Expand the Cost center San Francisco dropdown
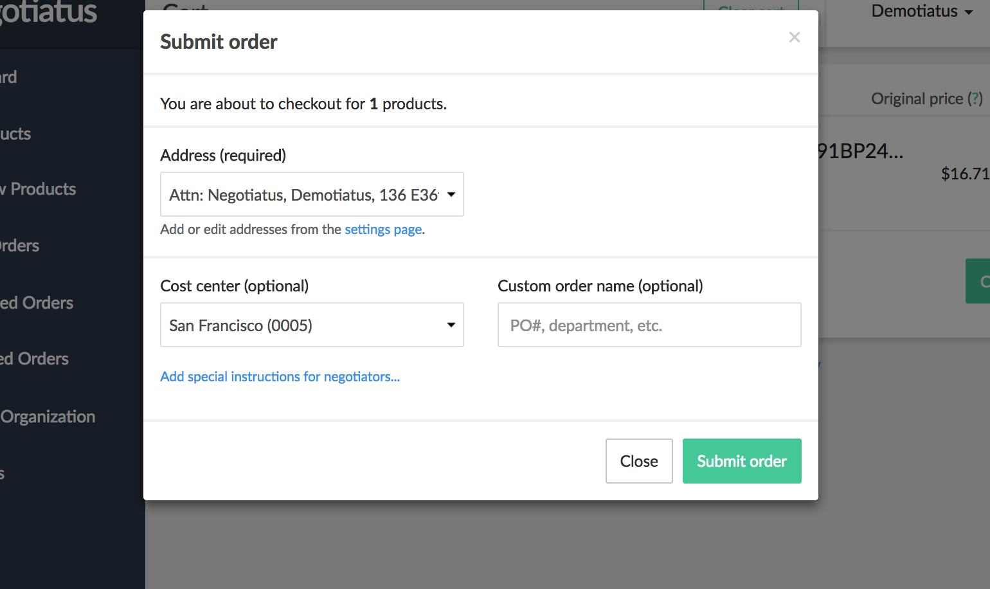This screenshot has width=990, height=589. click(312, 325)
